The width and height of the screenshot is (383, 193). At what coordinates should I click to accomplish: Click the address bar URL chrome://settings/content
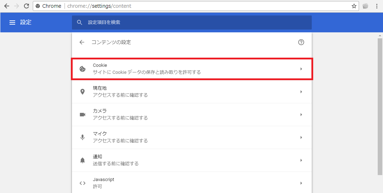(99, 6)
